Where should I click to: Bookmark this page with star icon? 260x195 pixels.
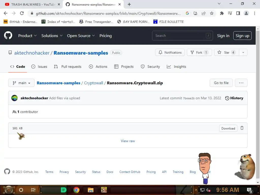[212, 13]
